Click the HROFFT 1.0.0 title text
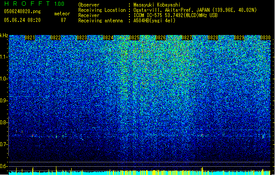275x175 pixels. pyautogui.click(x=34, y=3)
